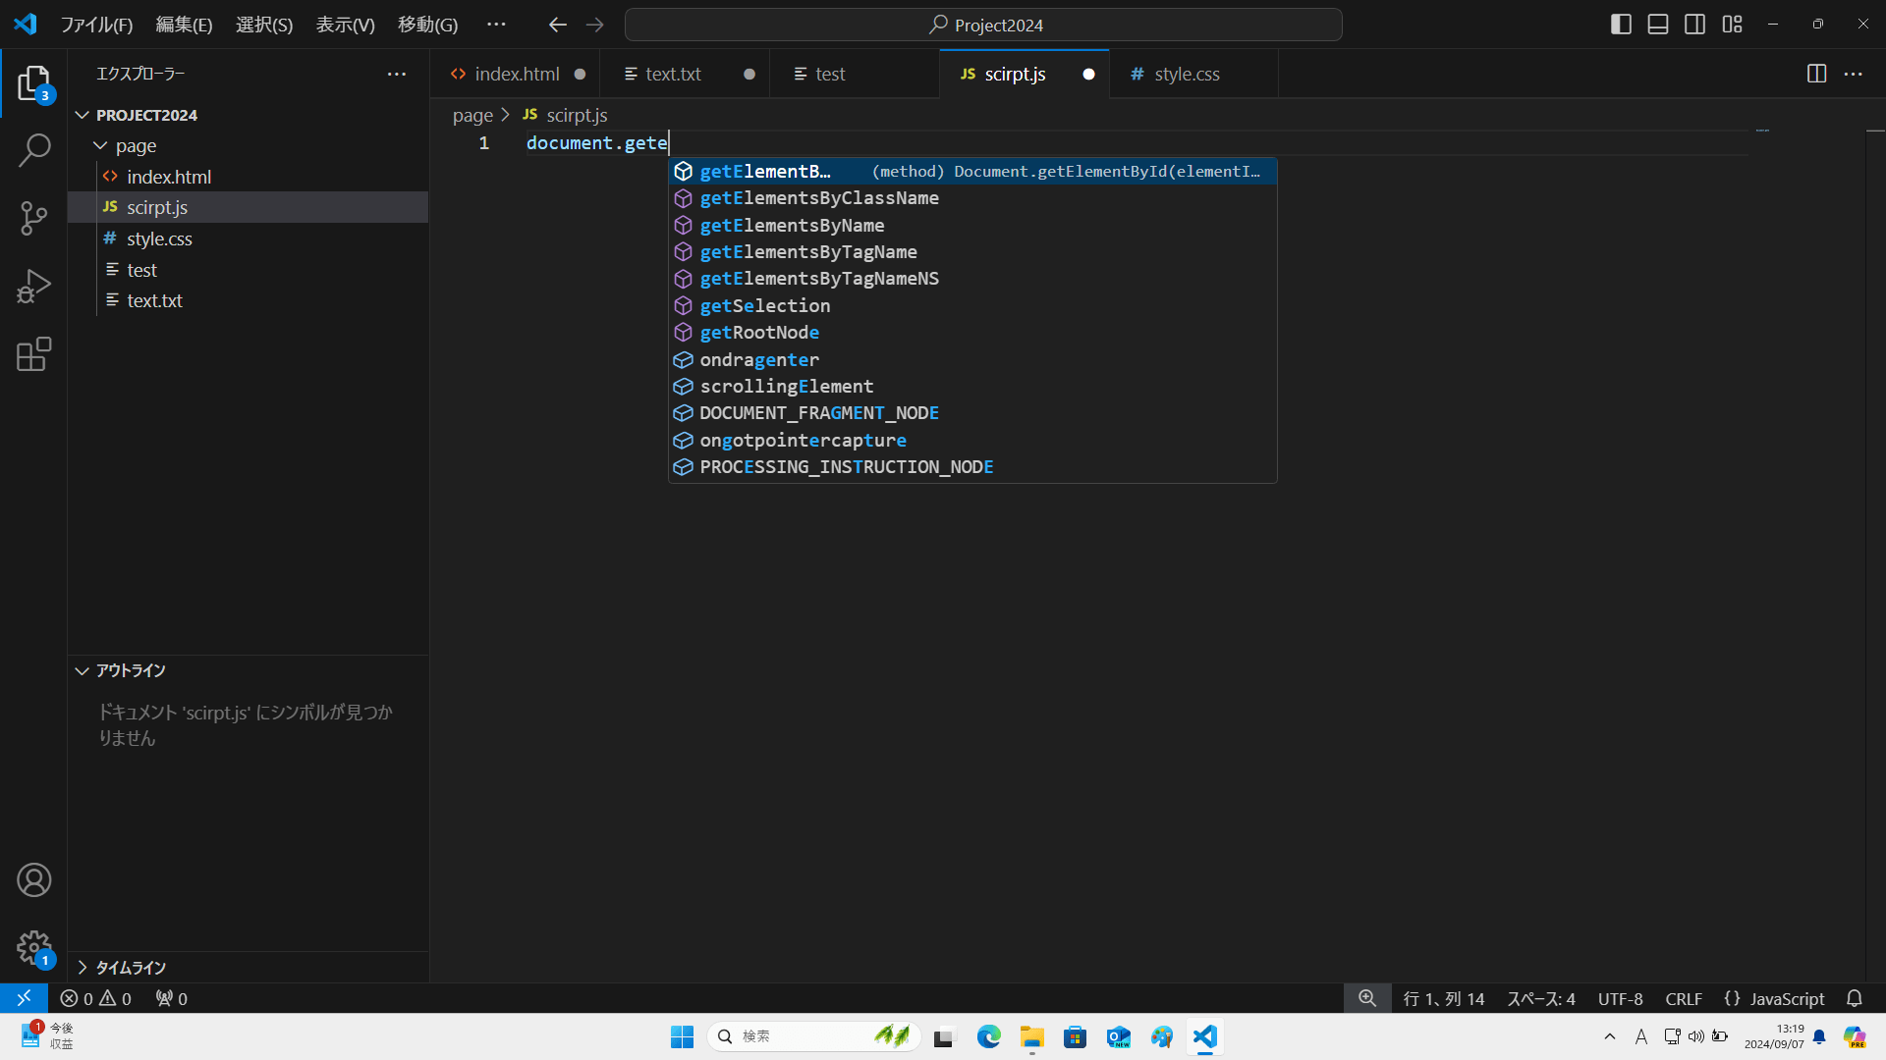Open notifications bell in status bar
This screenshot has height=1060, width=1886.
pos(1855,998)
